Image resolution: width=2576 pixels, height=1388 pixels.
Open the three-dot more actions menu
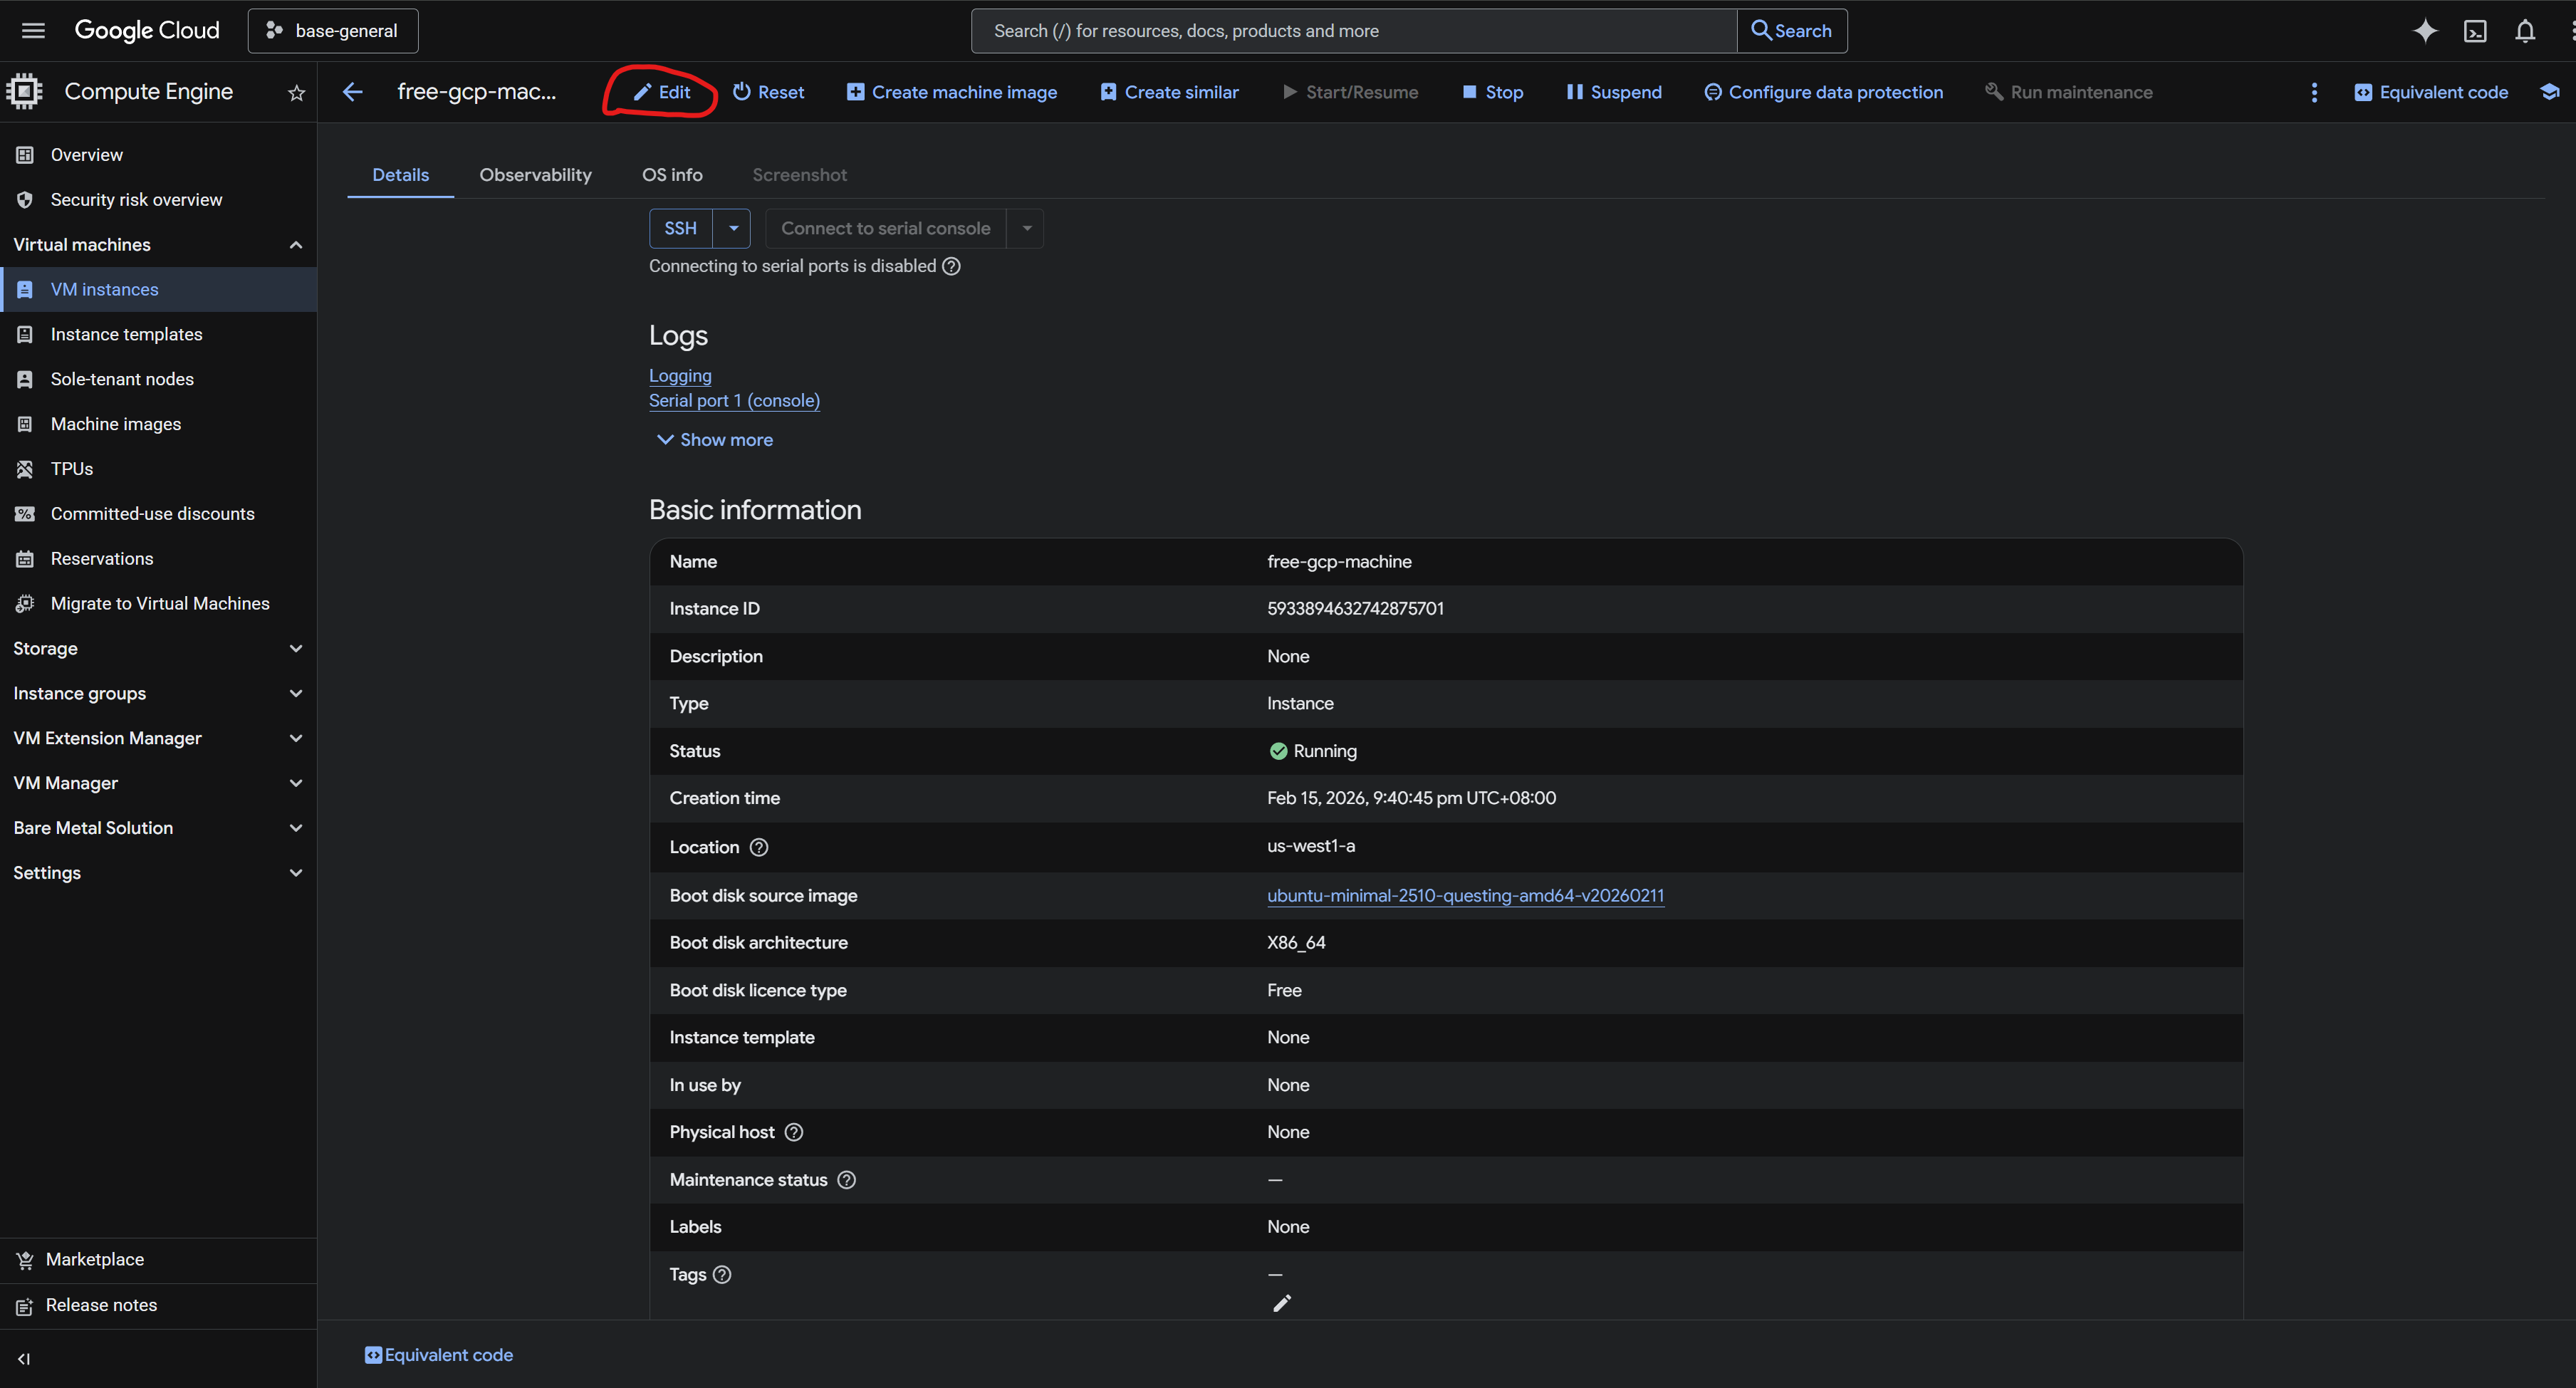2314,92
